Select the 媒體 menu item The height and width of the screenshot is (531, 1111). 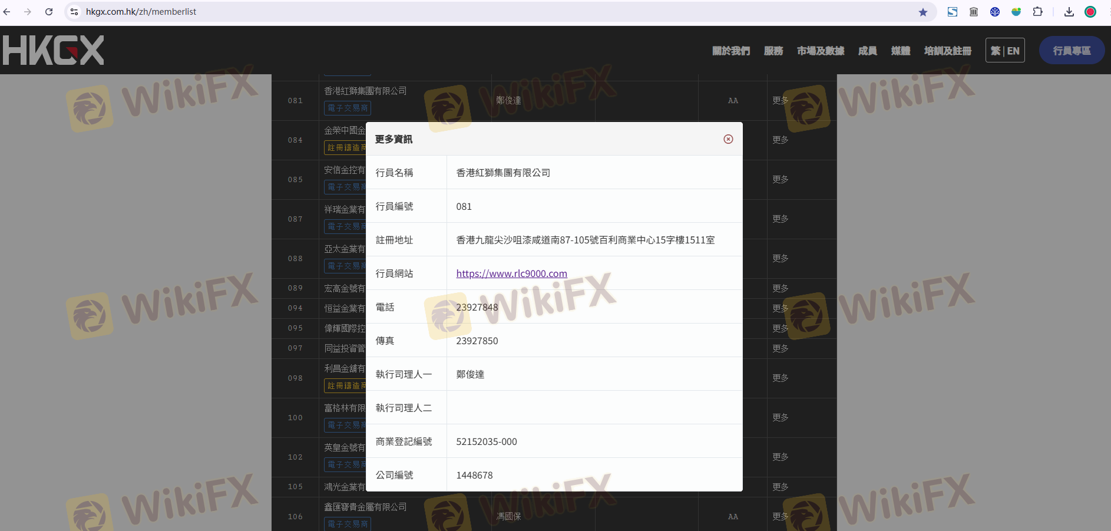point(900,51)
